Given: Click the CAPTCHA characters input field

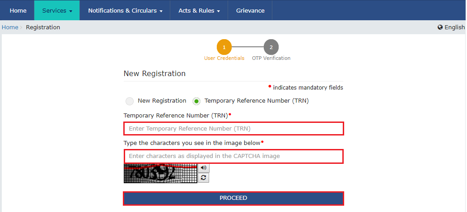Looking at the screenshot, I should coord(233,156).
